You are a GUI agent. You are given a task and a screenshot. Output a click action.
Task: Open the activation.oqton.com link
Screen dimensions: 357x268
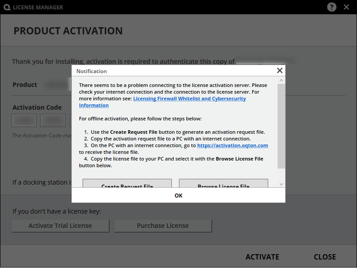[232, 145]
